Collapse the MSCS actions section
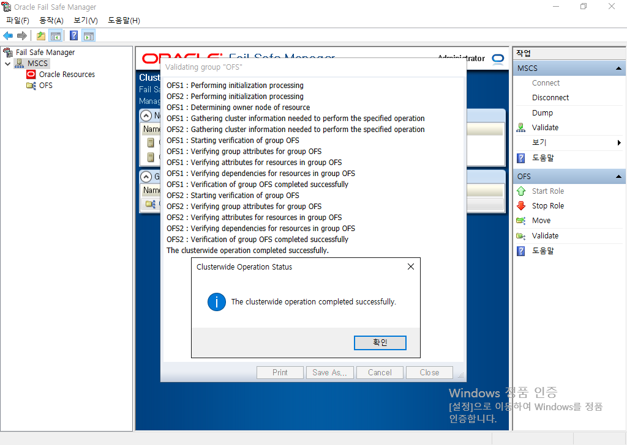Viewport: 627px width, 445px height. pos(618,68)
